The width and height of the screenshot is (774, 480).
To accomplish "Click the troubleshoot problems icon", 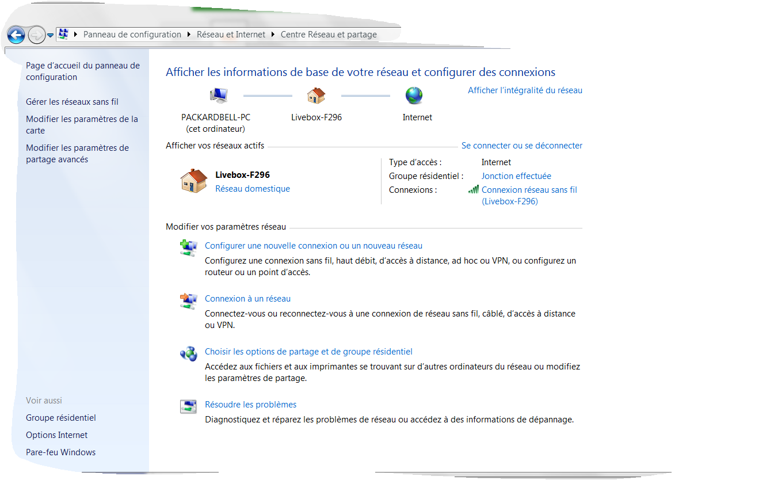I will [188, 406].
